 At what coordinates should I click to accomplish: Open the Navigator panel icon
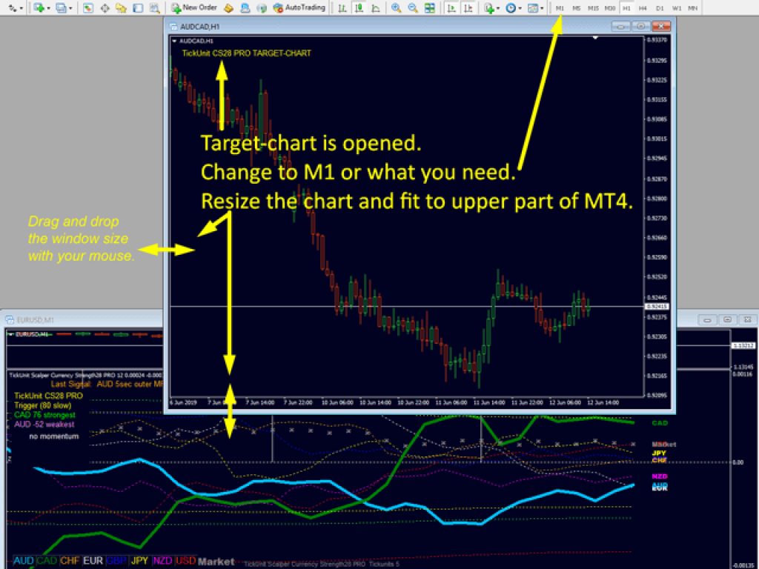122,8
